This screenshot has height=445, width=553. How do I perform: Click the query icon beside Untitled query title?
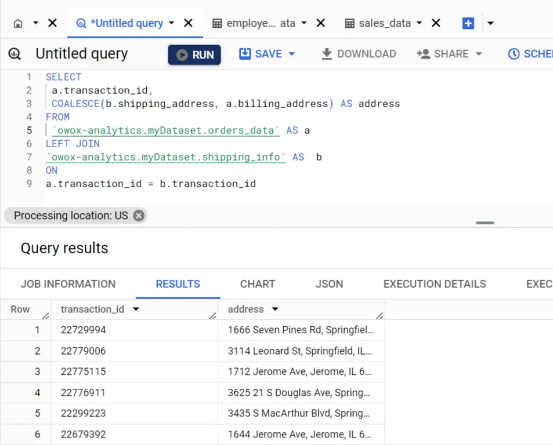coord(15,54)
